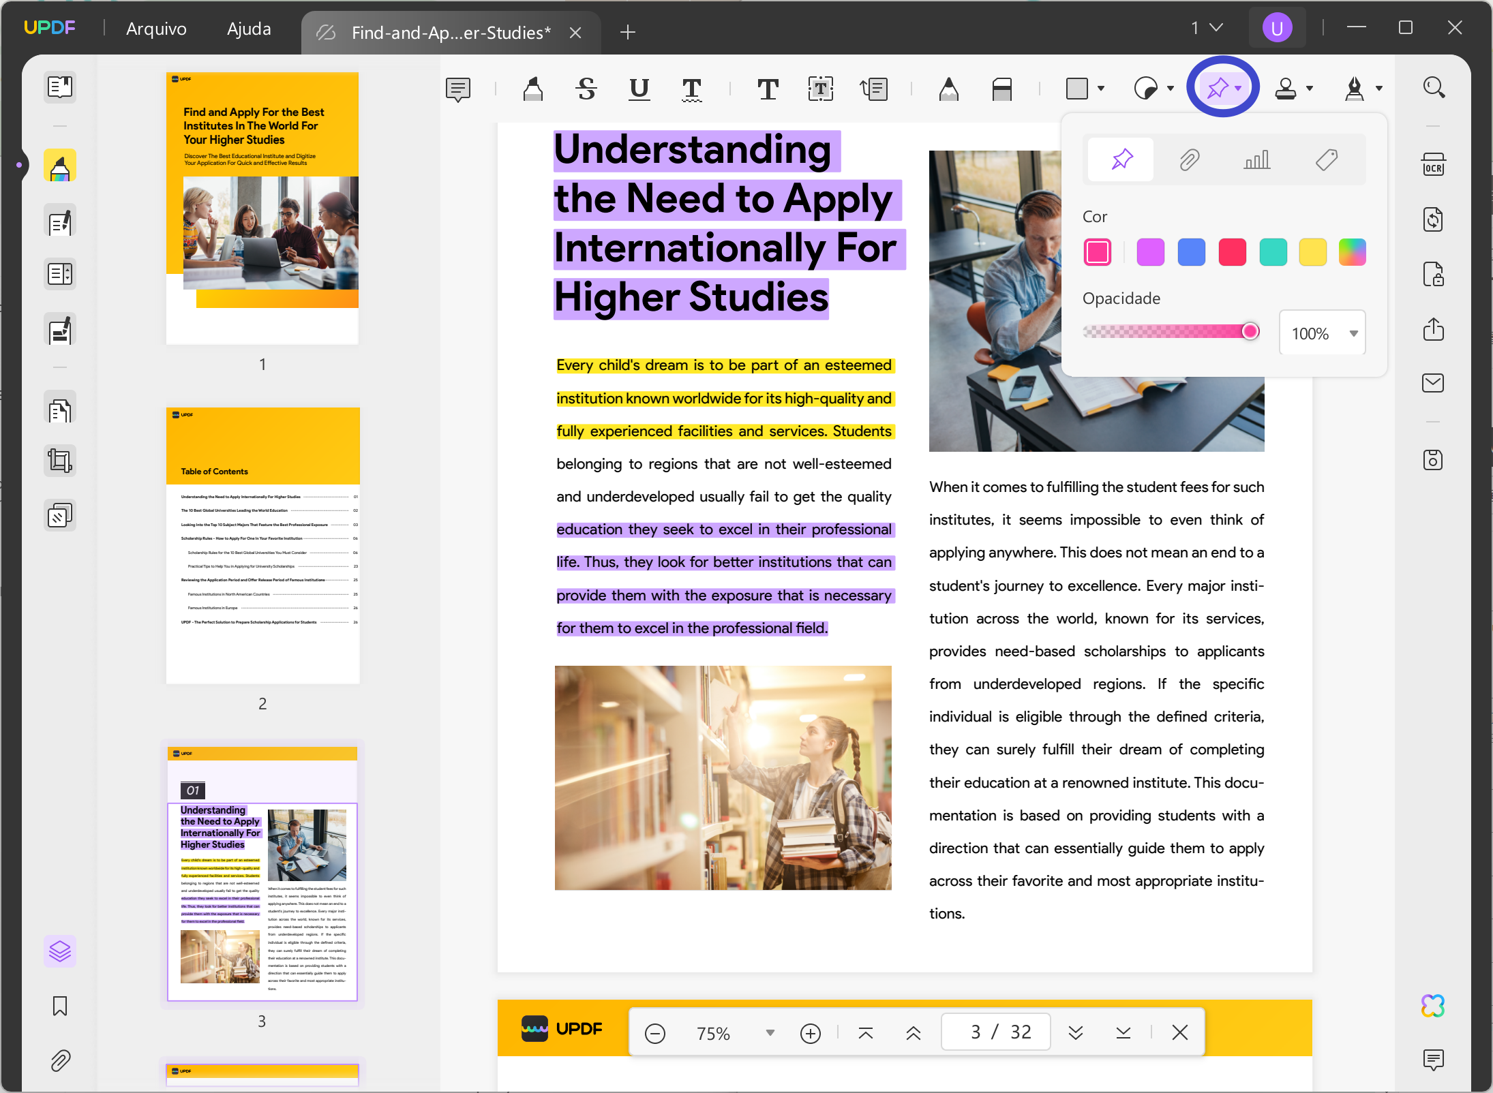Screen dimensions: 1493x1093
Task: Switch sticker type to paperclip attachment
Action: tap(1189, 160)
